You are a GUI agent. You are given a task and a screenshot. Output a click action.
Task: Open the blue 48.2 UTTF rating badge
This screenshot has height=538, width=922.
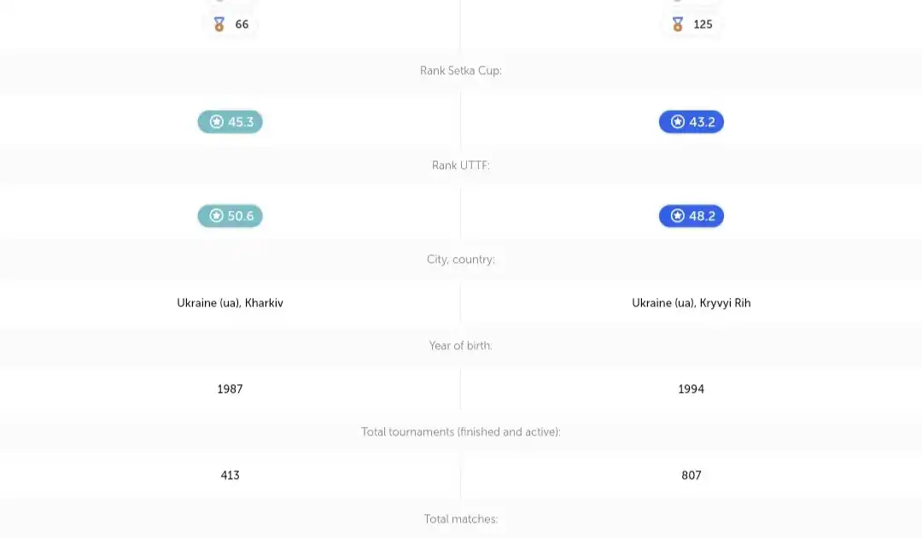pyautogui.click(x=691, y=216)
